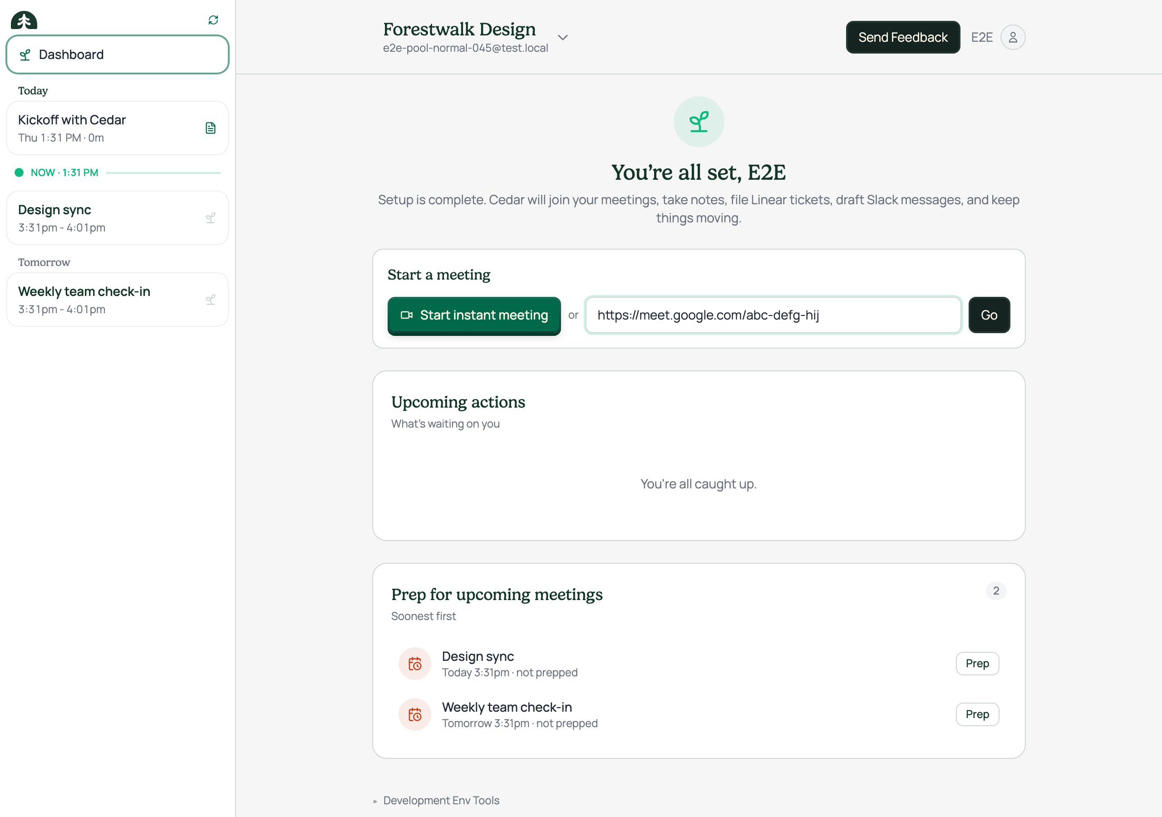The width and height of the screenshot is (1162, 817).
Task: Click the Start a meeting heading
Action: pos(439,274)
